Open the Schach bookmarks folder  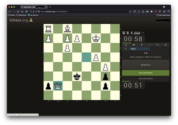tap(11, 15)
